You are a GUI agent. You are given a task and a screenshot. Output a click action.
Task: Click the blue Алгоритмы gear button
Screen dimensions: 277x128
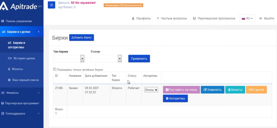coord(175,99)
